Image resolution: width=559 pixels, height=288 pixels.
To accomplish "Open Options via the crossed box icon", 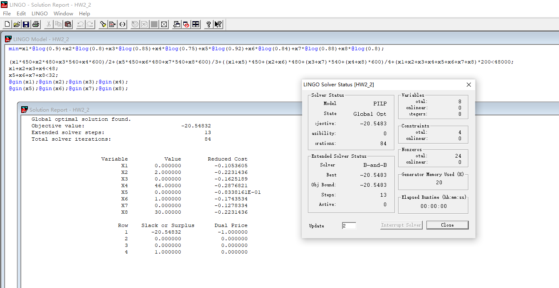I will click(164, 24).
